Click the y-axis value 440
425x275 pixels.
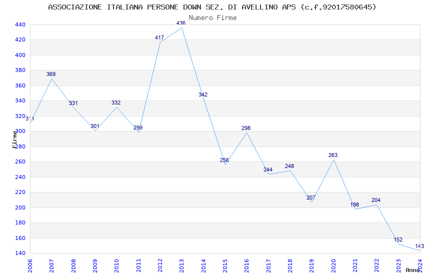click(x=20, y=24)
